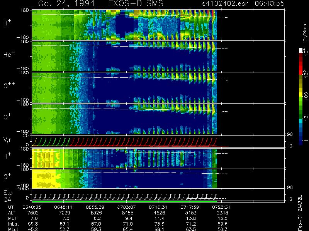Screen dimensions: 309x231
Task: Click the 'InLat' row label
Action: click(x=13, y=224)
